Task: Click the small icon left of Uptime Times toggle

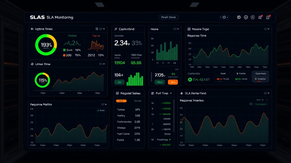Action: (x=97, y=29)
